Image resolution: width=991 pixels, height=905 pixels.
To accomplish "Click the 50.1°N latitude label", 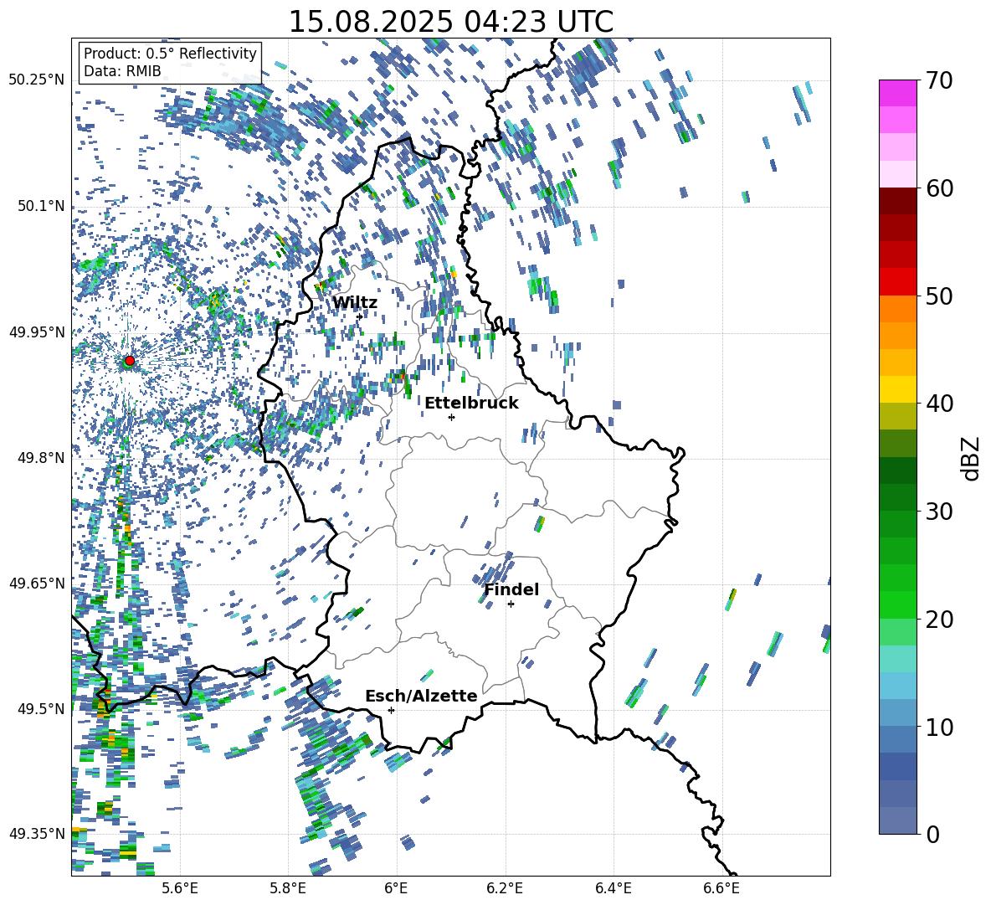I will point(40,206).
